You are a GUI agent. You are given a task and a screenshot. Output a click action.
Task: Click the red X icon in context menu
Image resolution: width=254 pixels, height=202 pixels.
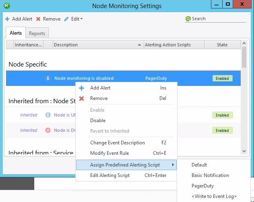click(x=81, y=98)
